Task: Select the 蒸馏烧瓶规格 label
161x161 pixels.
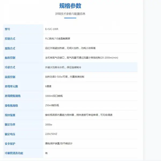Action: coord(13,96)
